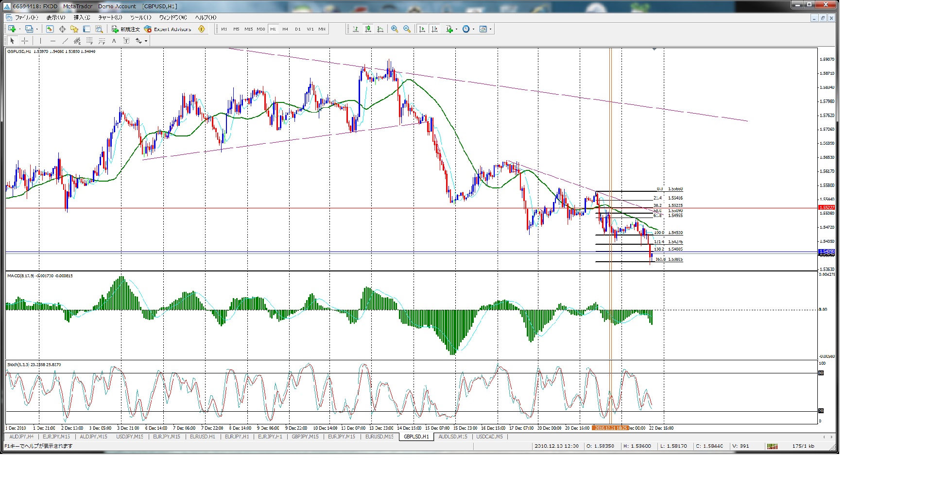Switch to the EURUSD,H1 chart tab
This screenshot has width=932, height=504.
(203, 437)
